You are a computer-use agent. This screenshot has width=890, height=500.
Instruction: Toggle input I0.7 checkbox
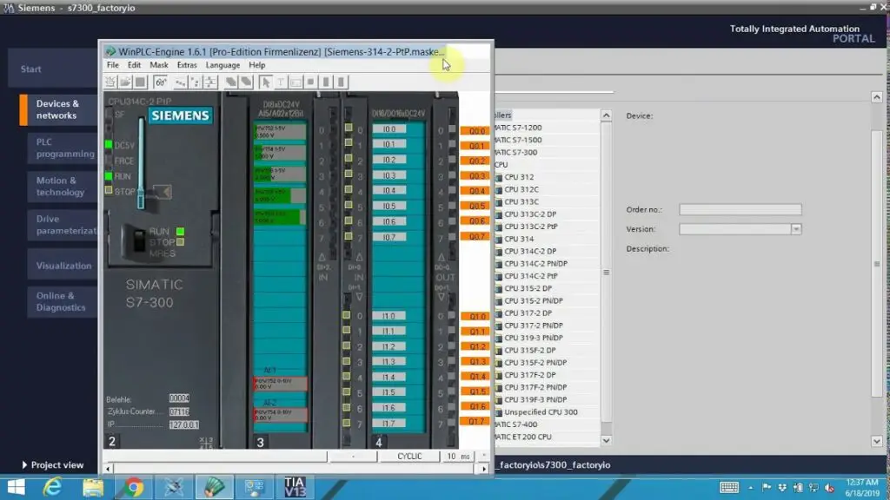click(349, 236)
